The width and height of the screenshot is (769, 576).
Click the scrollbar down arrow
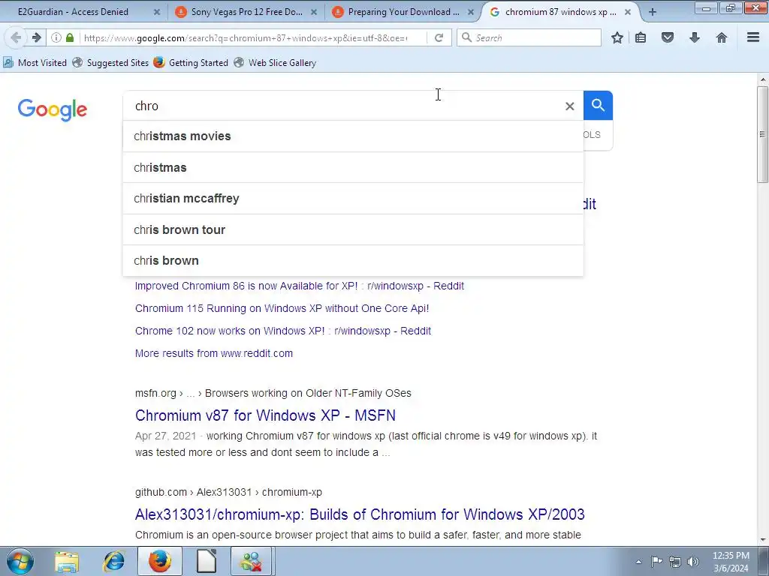tap(762, 540)
